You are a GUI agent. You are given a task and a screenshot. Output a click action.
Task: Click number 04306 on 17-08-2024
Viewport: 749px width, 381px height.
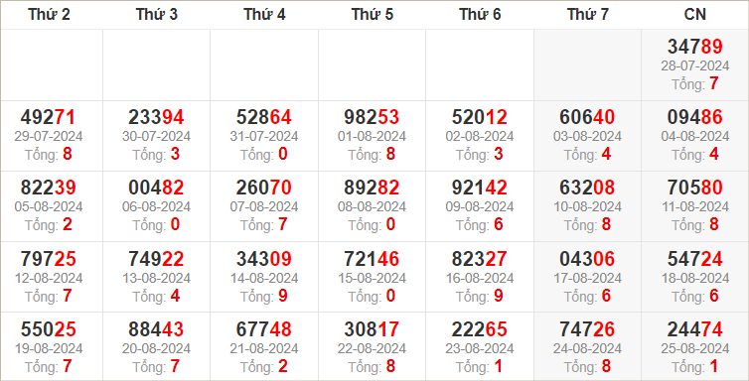[587, 258]
